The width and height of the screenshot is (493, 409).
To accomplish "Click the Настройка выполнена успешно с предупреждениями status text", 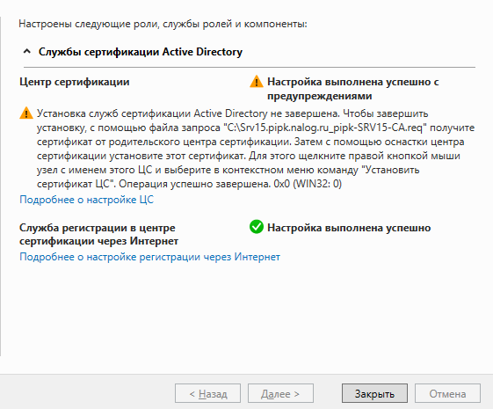I will tap(352, 89).
